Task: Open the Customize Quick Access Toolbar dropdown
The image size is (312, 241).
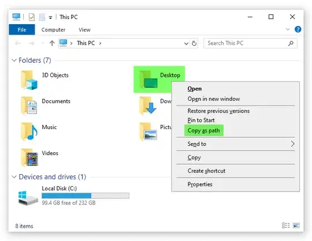Action: coord(50,18)
